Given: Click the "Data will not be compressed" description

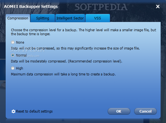Looking at the screenshot, I should pyautogui.click(x=75, y=48).
